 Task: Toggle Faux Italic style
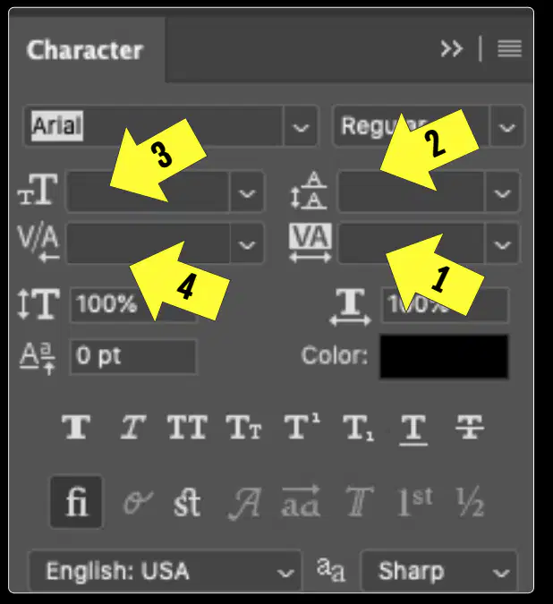point(132,427)
